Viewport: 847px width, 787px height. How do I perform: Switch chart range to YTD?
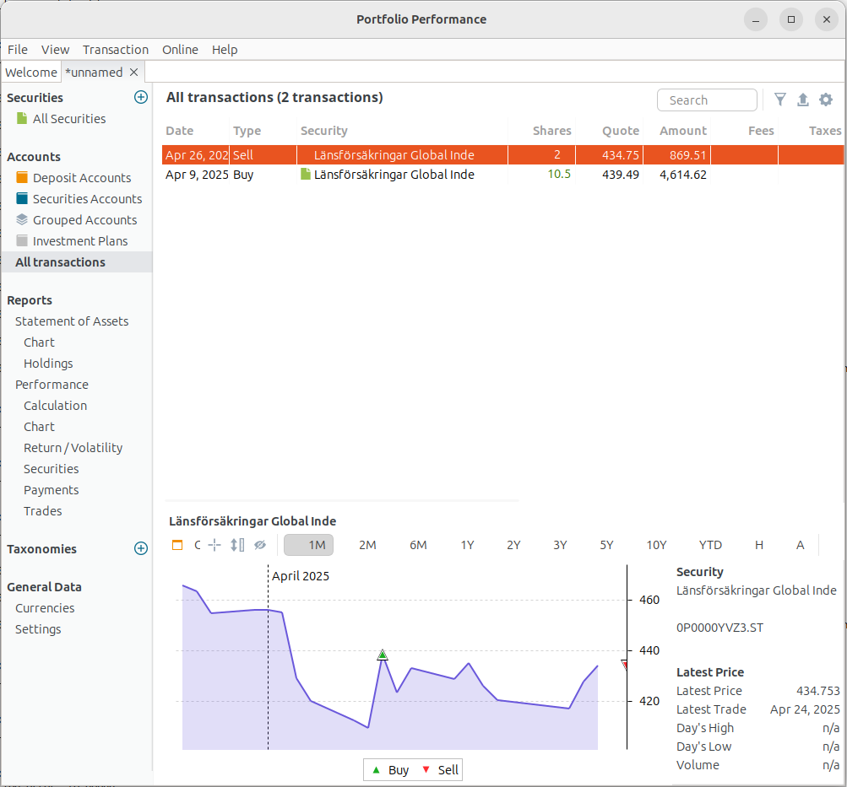[710, 545]
